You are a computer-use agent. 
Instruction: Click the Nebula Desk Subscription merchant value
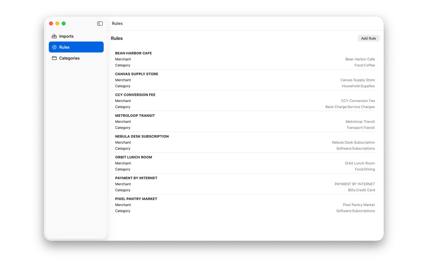click(x=353, y=142)
